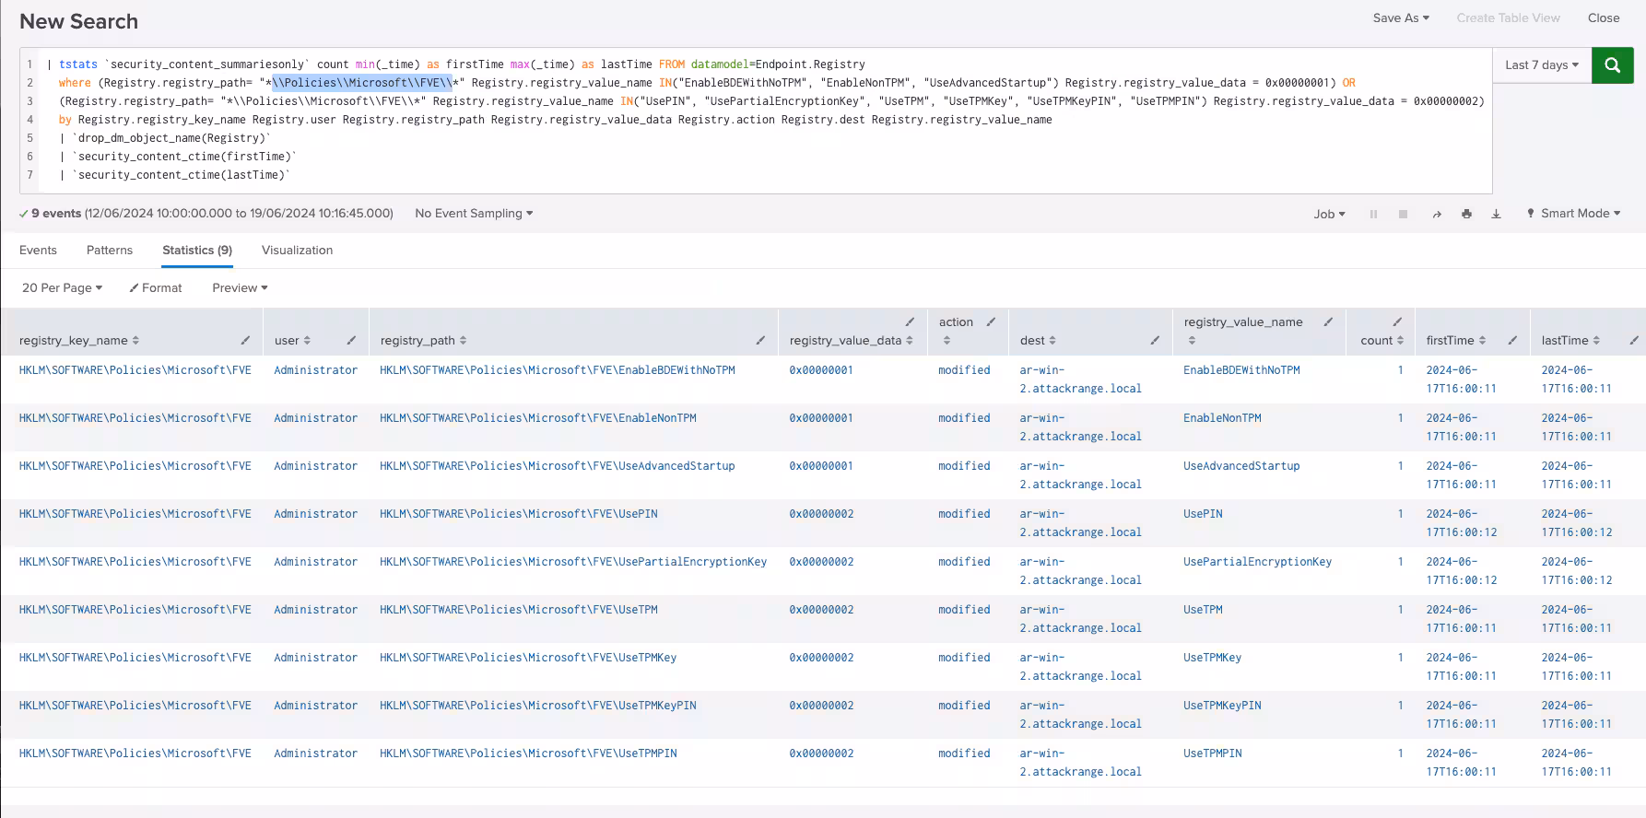Image resolution: width=1646 pixels, height=818 pixels.
Task: Open the Save As menu
Action: point(1400,18)
